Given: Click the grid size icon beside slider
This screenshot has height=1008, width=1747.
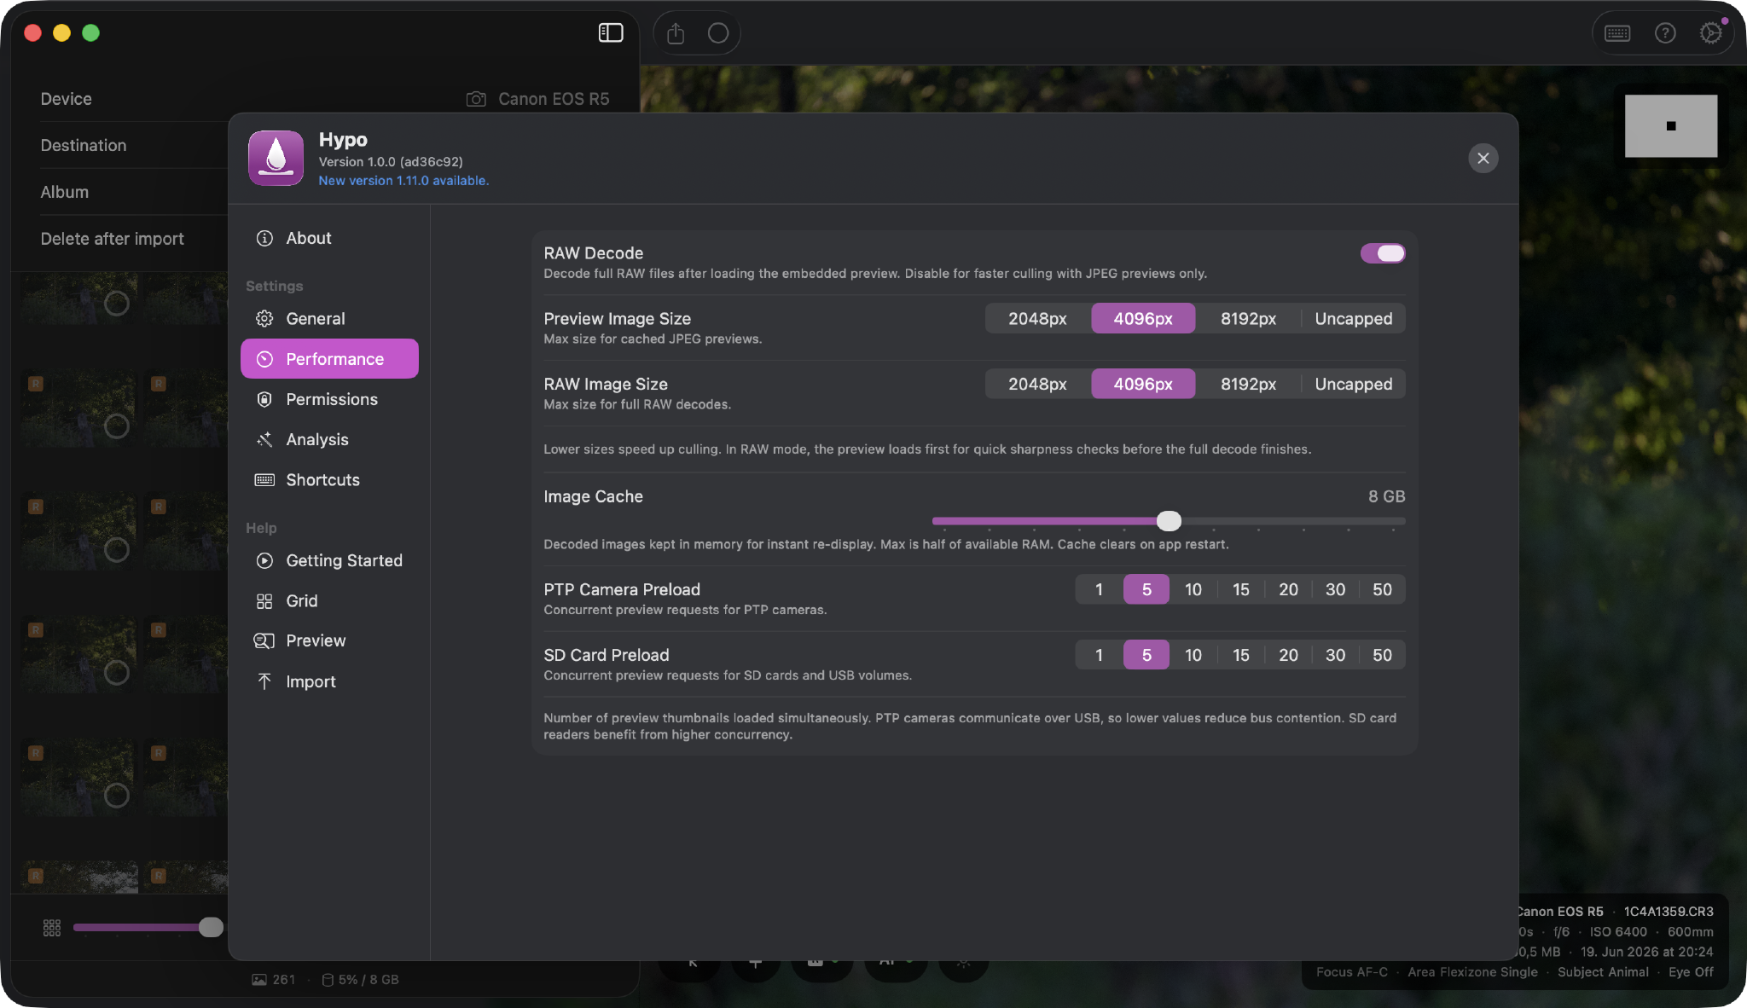Looking at the screenshot, I should (52, 928).
